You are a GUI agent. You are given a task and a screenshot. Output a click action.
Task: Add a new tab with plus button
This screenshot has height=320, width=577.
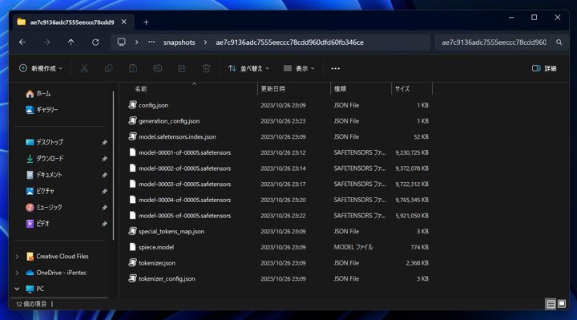click(x=146, y=22)
